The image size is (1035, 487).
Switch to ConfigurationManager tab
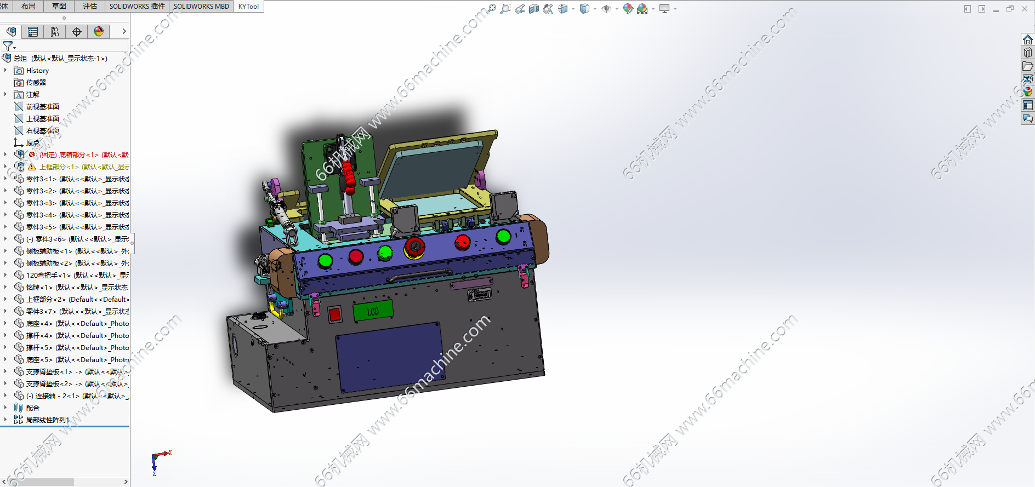[55, 32]
